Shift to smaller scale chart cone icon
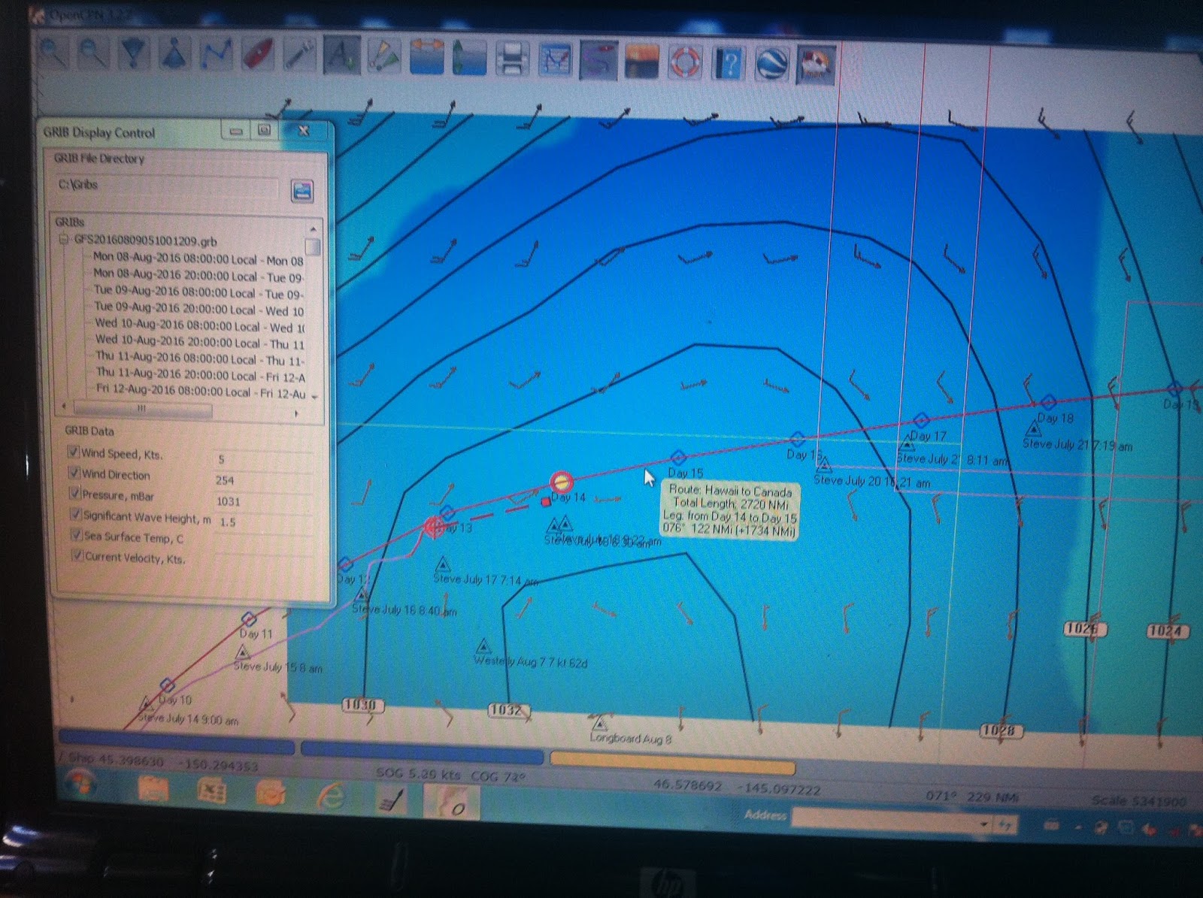Viewport: 1203px width, 898px height. 174,54
